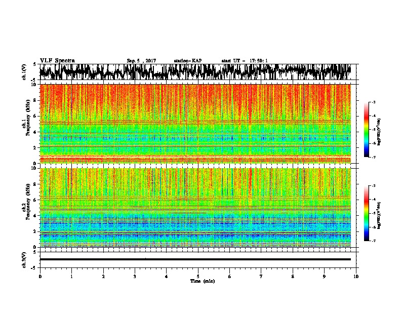The image size is (401, 310).
Task: Click the '-3' label on ch.2 color bar
Action: 373,186
